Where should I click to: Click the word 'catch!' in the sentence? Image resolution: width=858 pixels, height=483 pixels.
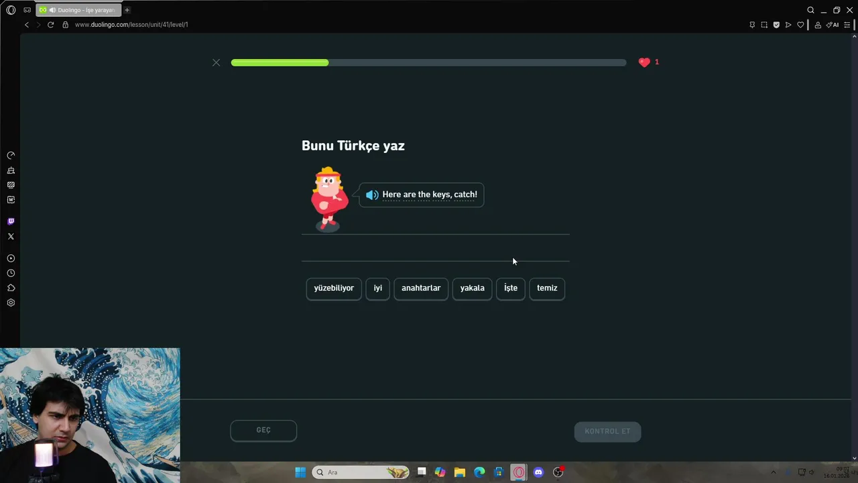466,195
